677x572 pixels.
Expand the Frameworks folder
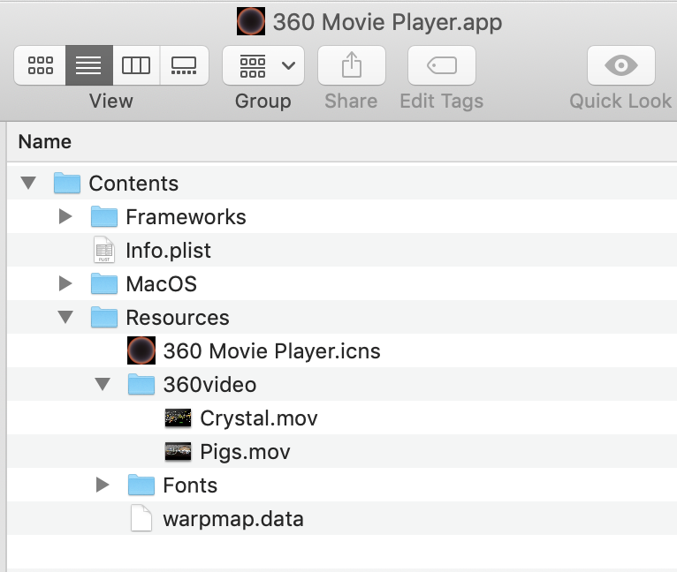coord(65,216)
